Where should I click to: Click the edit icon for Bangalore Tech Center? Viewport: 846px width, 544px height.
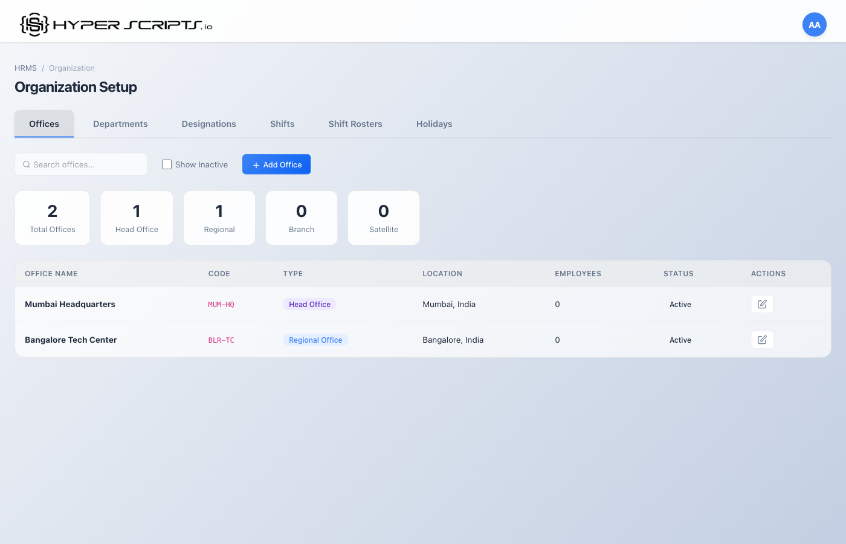[762, 340]
